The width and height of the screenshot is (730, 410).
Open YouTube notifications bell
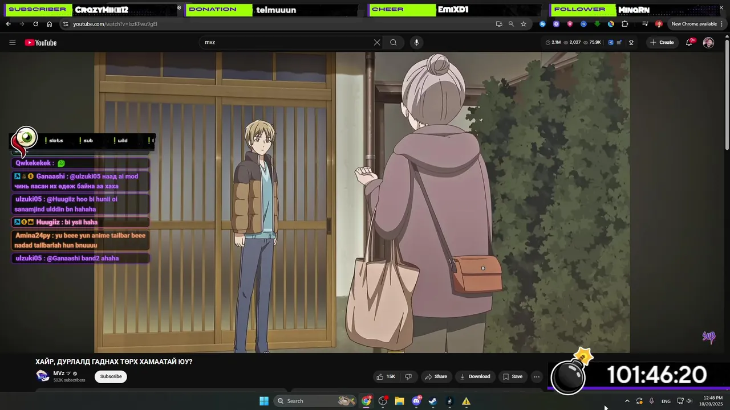point(689,43)
